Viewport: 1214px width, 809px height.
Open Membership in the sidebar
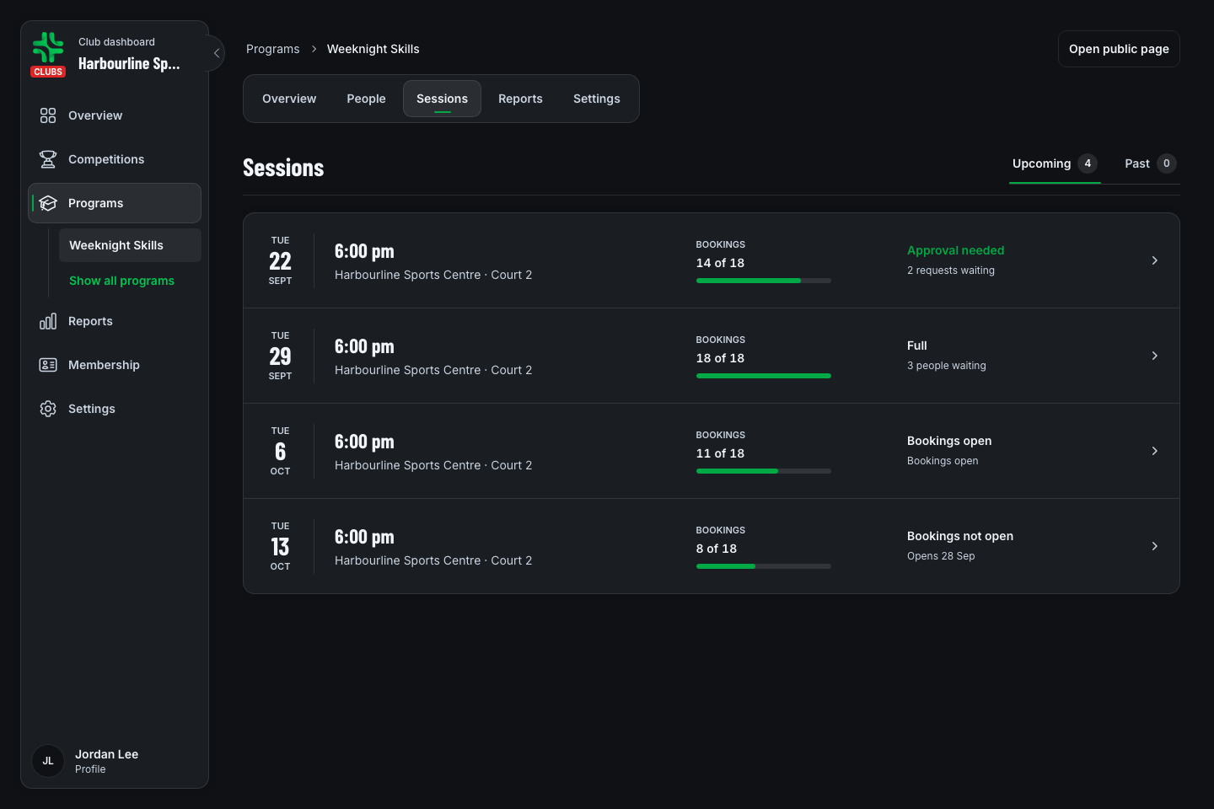pos(115,365)
